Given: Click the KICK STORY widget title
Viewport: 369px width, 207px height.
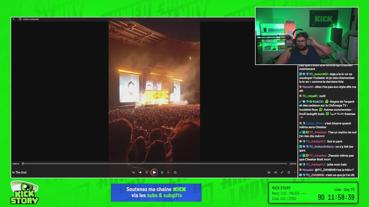Looking at the screenshot, I should (x=281, y=188).
